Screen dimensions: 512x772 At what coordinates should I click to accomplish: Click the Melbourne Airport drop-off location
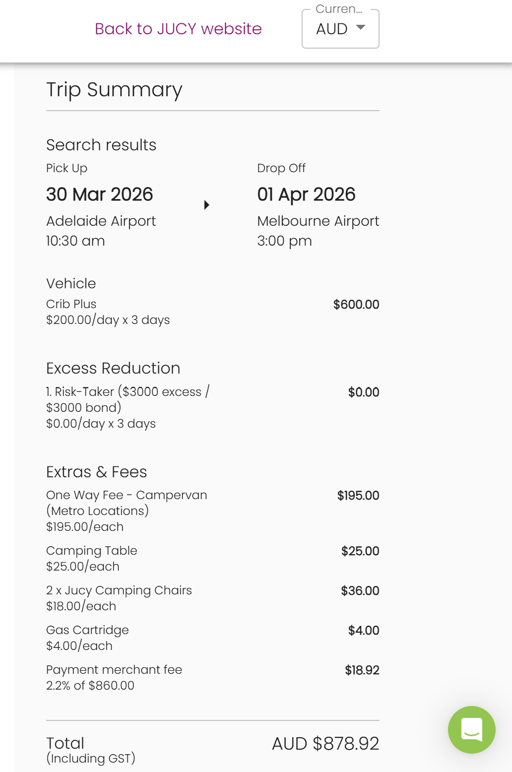[318, 221]
